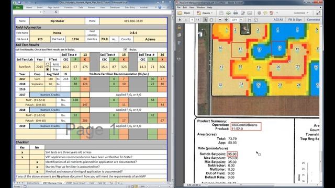Open the Help menu in Acrobat
Screen dimensions: 335x188
(x=210, y=7)
